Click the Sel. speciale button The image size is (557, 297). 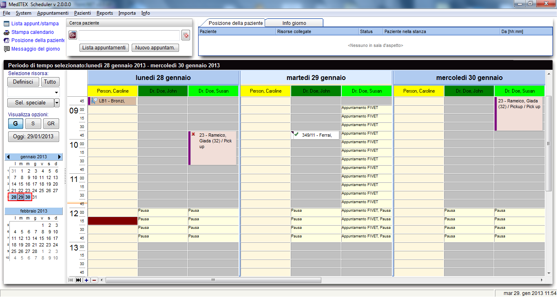pos(31,103)
